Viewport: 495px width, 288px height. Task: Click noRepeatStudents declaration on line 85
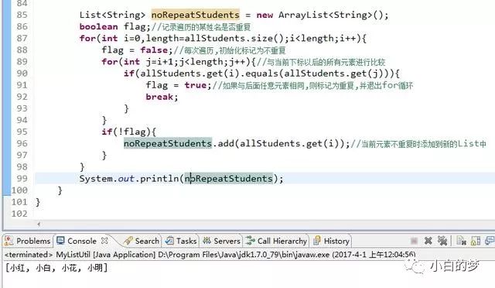pyautogui.click(x=196, y=15)
